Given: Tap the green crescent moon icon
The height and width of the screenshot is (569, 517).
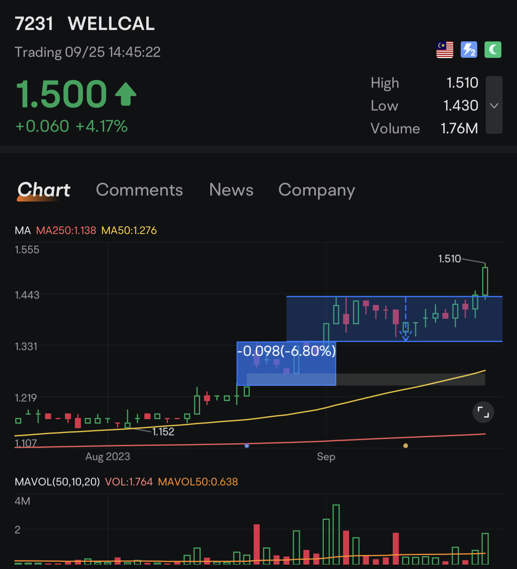Looking at the screenshot, I should pos(493,50).
